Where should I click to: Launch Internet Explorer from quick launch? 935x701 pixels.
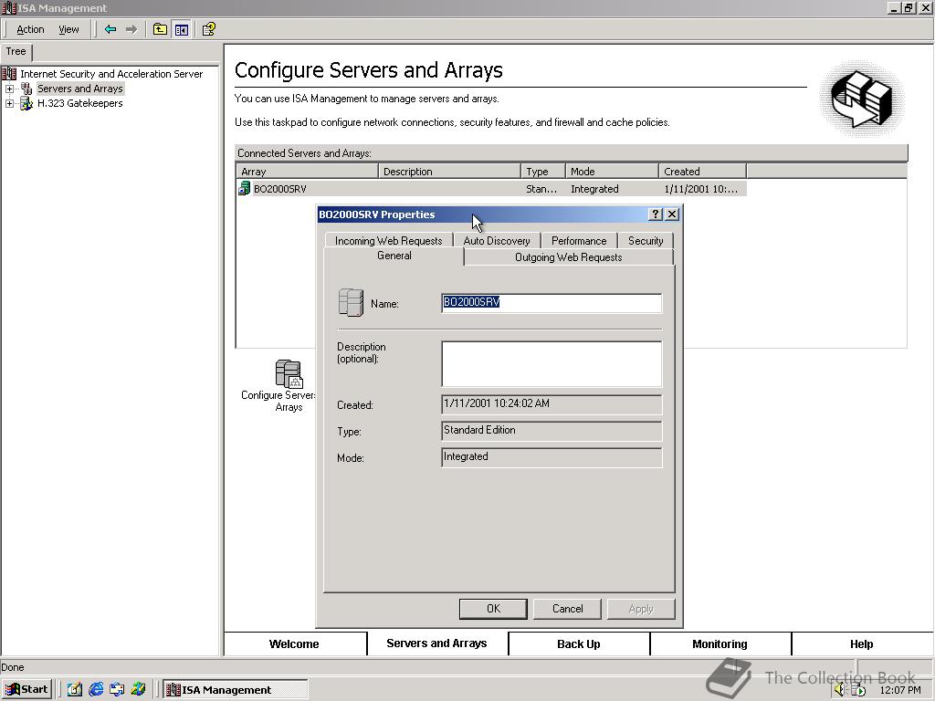click(96, 690)
